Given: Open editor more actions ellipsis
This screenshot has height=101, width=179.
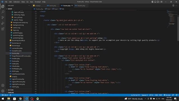Looking at the screenshot, I should pyautogui.click(x=176, y=6).
